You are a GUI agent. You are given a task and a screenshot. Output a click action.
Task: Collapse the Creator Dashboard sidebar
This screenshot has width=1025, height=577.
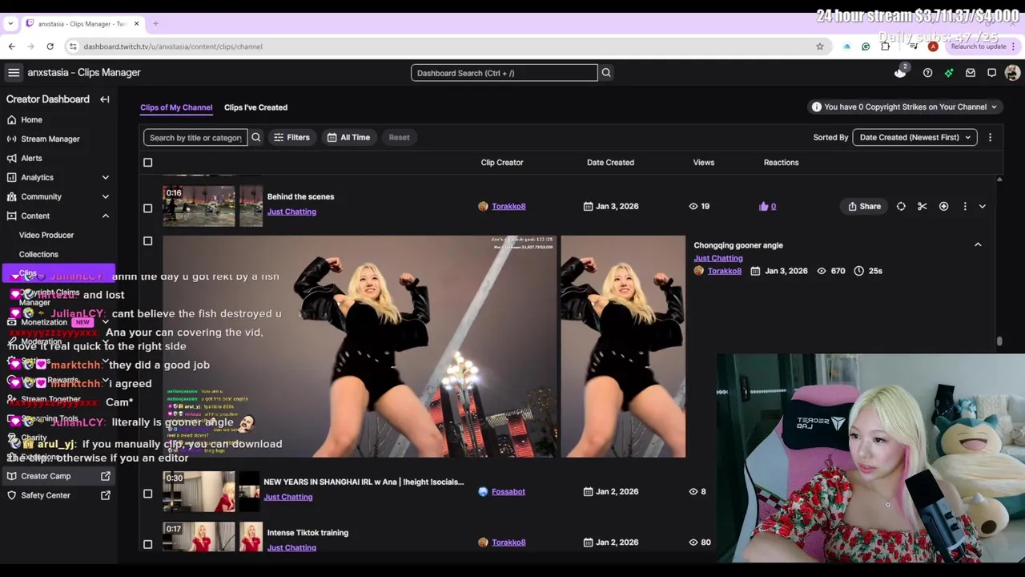[x=105, y=99]
